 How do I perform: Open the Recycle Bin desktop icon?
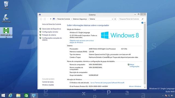coord(6,5)
